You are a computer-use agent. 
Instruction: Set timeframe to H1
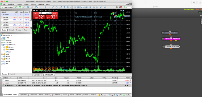click(90, 7)
